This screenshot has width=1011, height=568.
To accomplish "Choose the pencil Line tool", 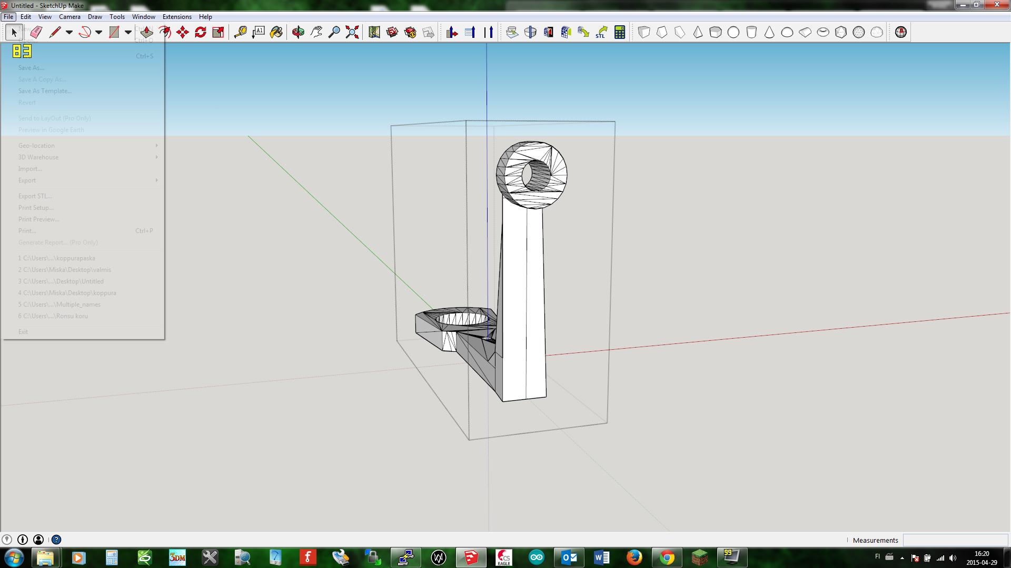I will [x=55, y=32].
